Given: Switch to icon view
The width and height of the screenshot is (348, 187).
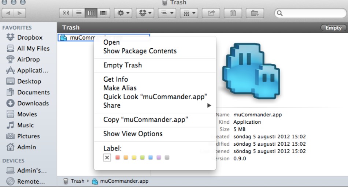Looking at the screenshot, I should 66,13.
